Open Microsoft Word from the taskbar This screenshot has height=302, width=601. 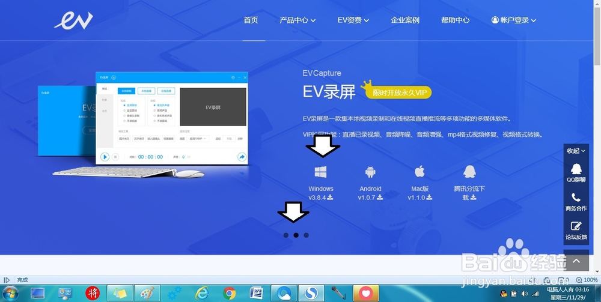point(257,294)
